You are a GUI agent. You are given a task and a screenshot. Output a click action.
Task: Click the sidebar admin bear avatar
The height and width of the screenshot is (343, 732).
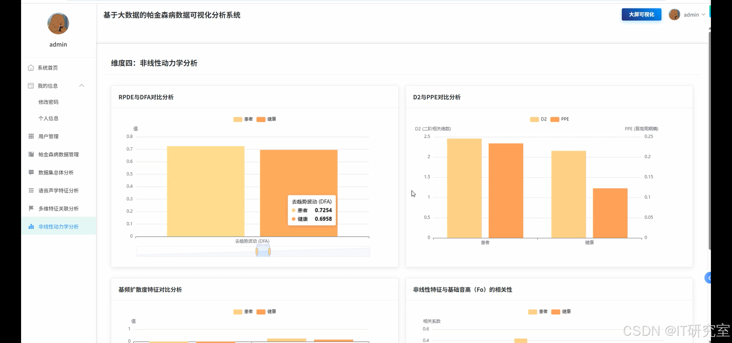58,23
